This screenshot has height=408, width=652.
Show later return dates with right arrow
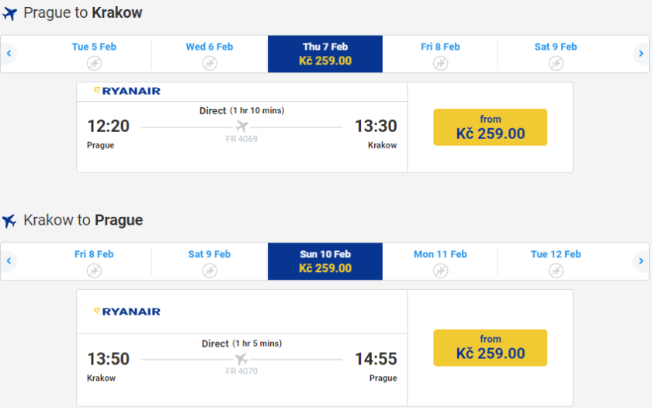[x=640, y=261]
